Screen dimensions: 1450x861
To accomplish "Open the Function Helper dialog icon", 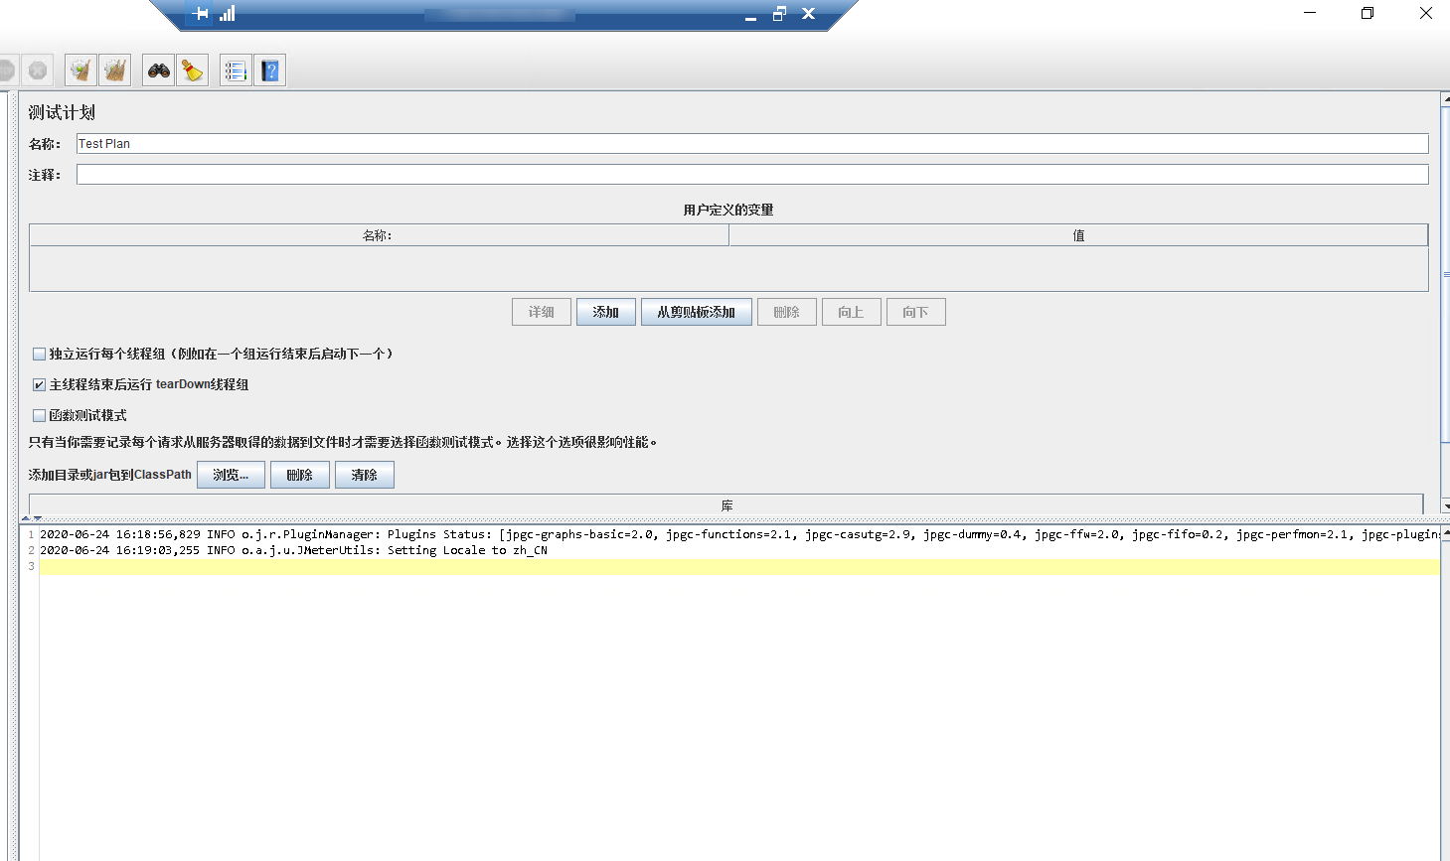I will tap(235, 70).
